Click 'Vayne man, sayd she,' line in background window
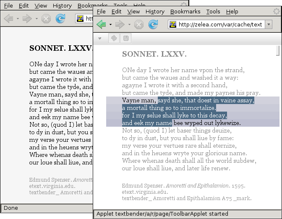This screenshot has width=282, height=219. (x=61, y=94)
